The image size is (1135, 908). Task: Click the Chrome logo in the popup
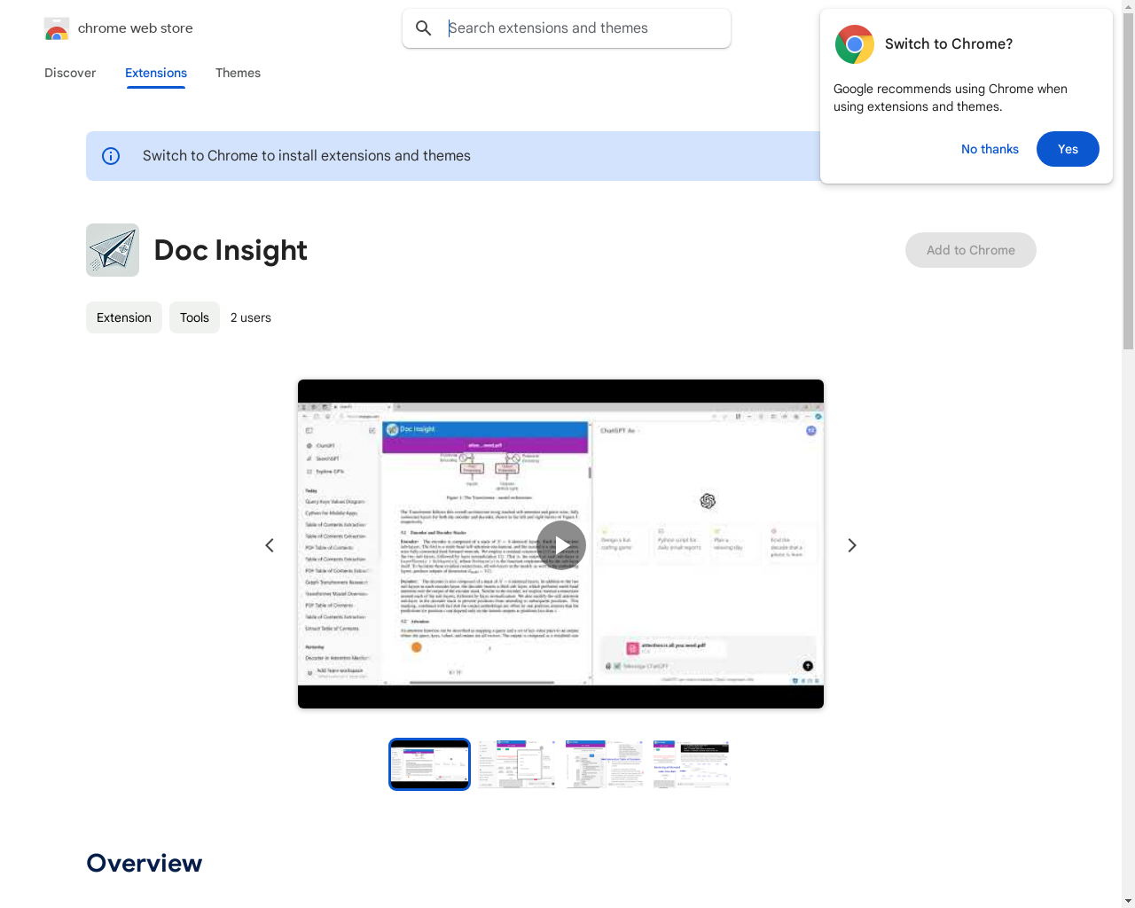pyautogui.click(x=855, y=44)
